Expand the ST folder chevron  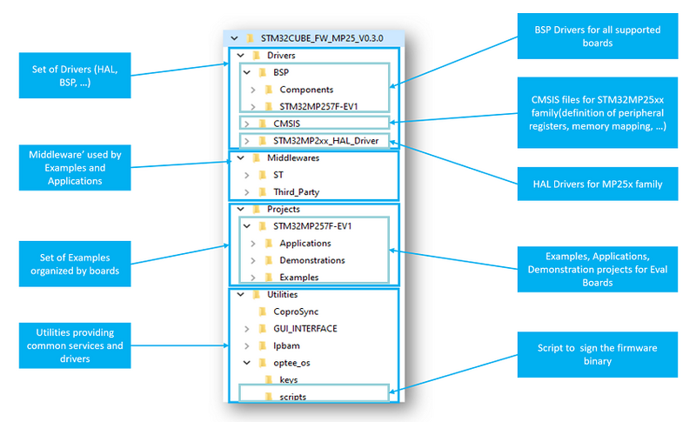pyautogui.click(x=247, y=175)
